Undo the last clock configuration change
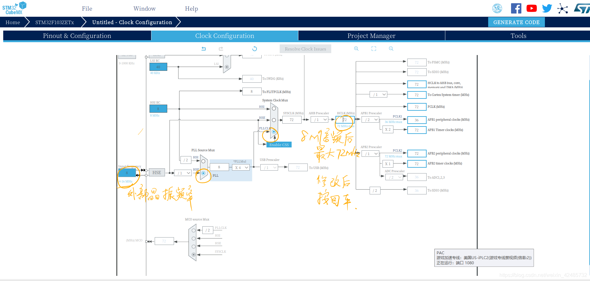The height and width of the screenshot is (281, 590). 204,49
